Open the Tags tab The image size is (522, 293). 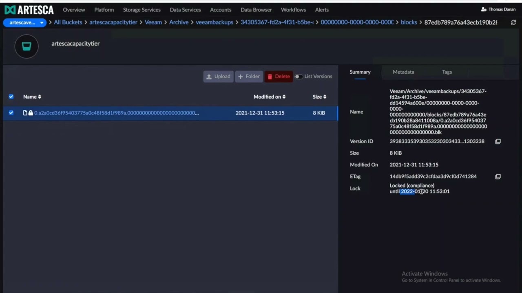(x=447, y=72)
